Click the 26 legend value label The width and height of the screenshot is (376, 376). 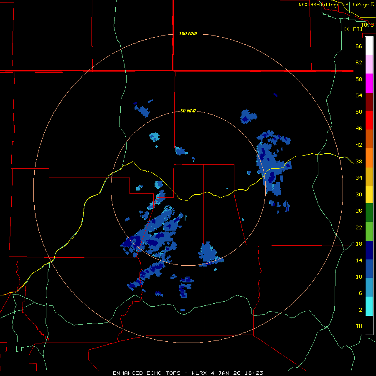point(359,211)
